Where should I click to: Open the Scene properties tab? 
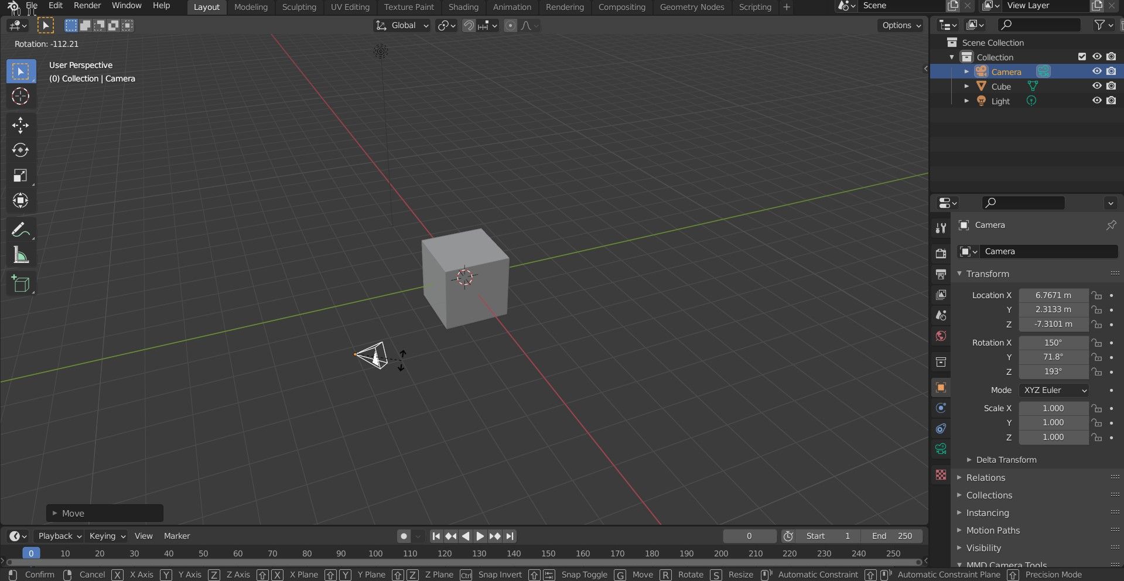tap(941, 315)
